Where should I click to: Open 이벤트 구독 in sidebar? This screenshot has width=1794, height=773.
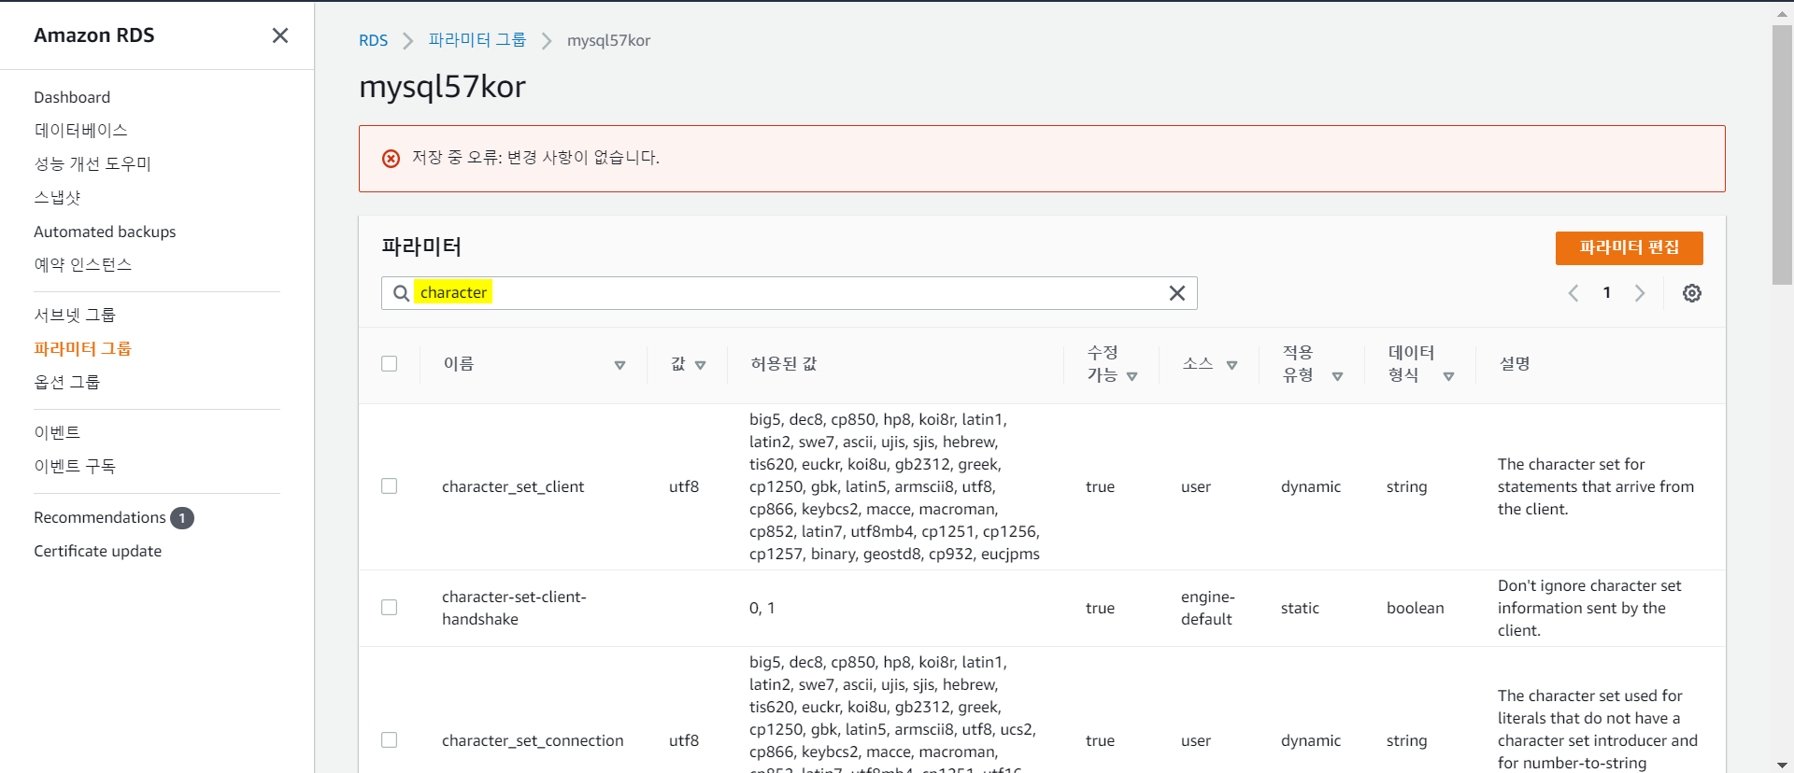(x=75, y=467)
